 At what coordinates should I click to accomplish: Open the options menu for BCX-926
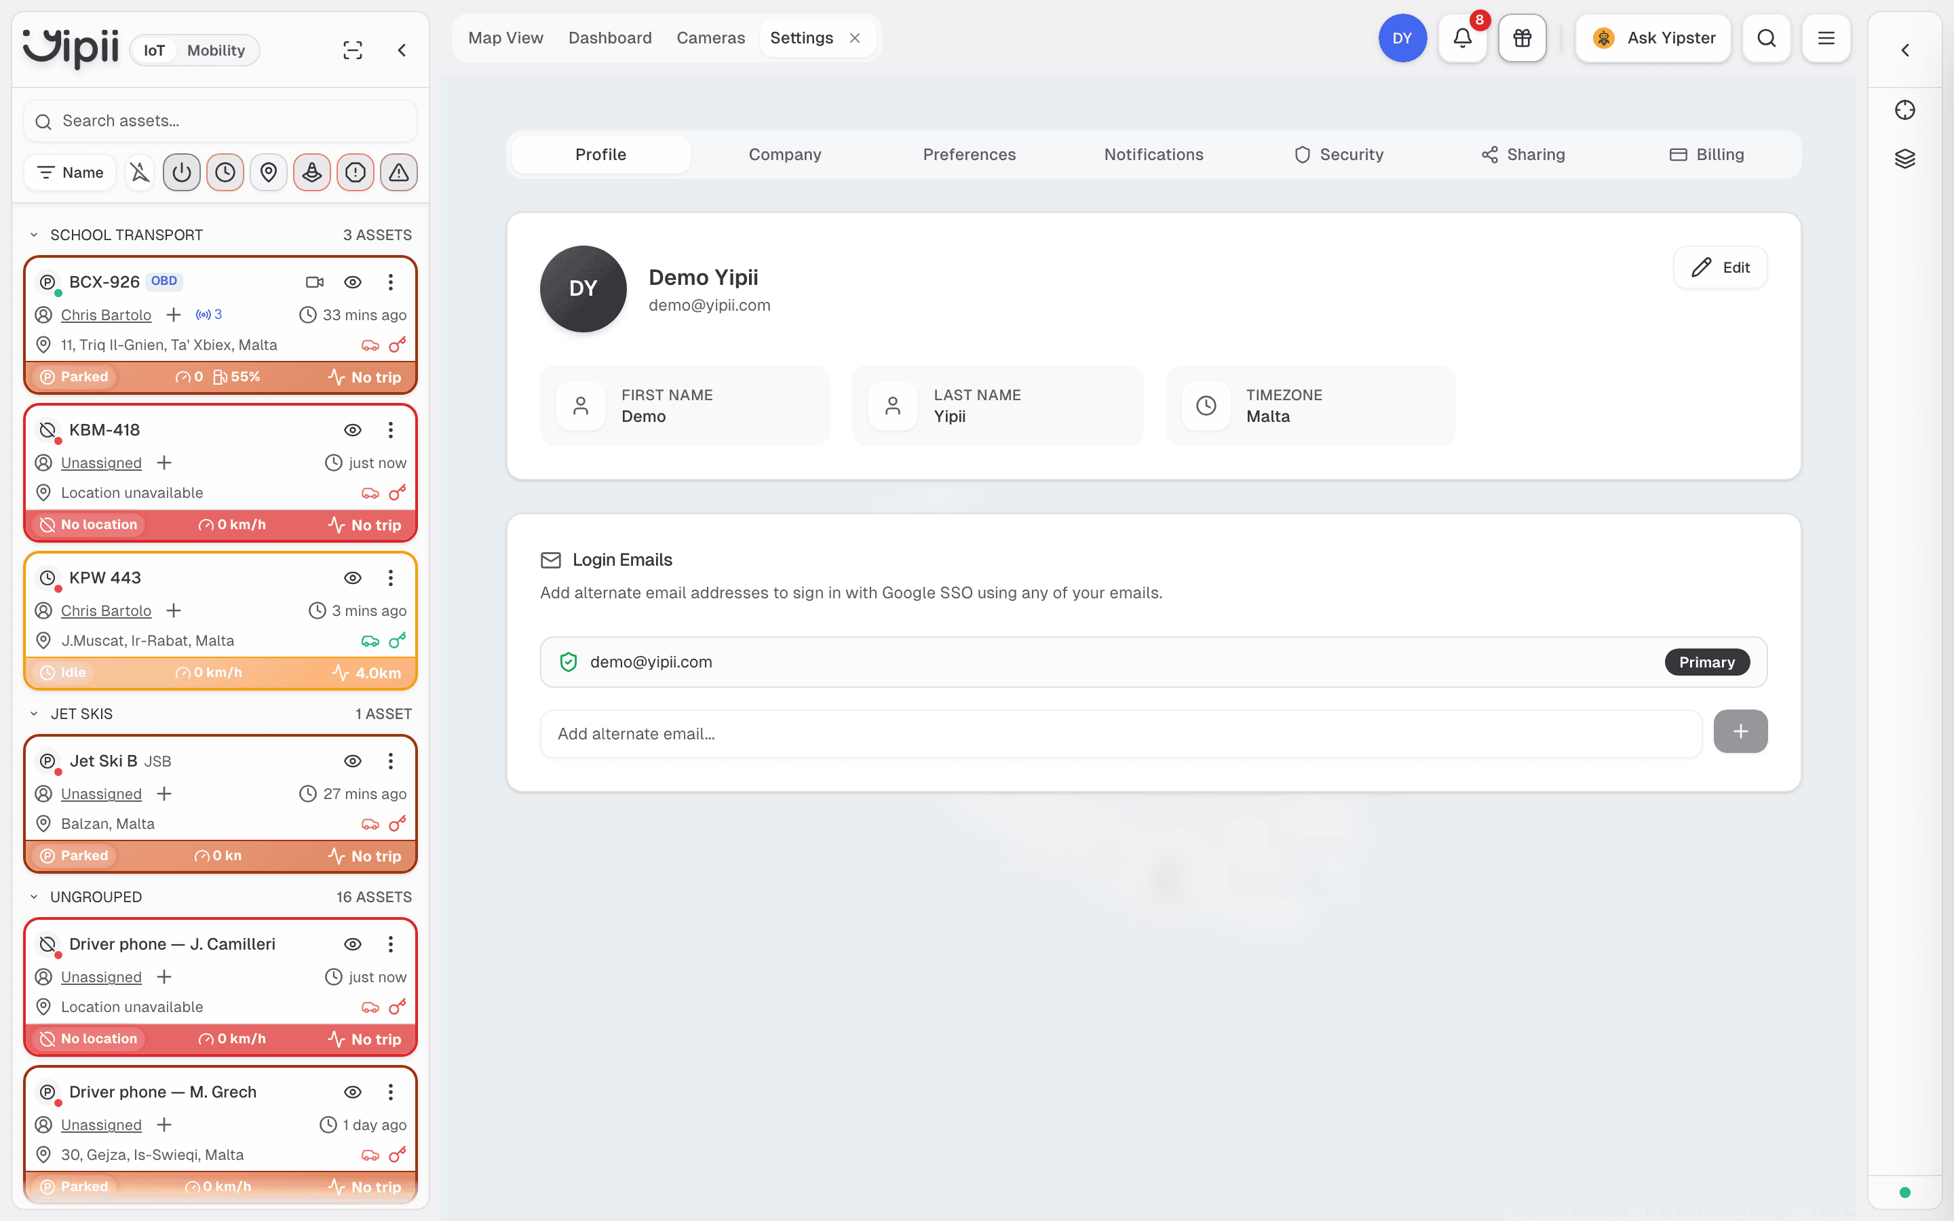coord(391,282)
